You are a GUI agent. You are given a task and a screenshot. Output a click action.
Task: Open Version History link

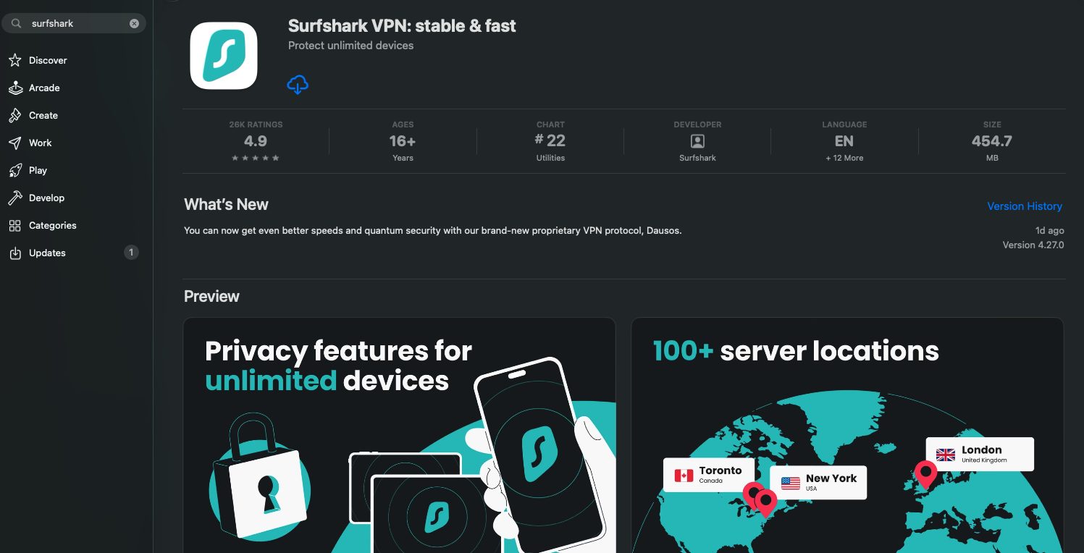1025,206
